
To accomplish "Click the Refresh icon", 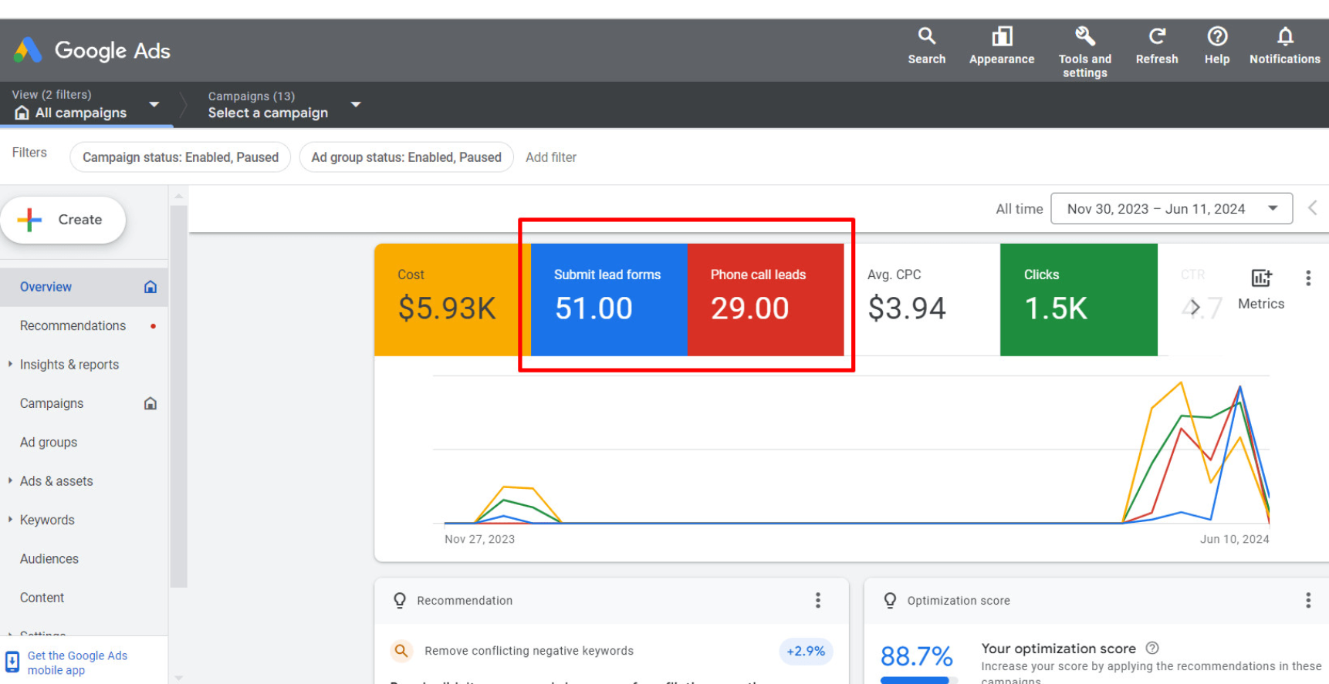I will [x=1156, y=36].
